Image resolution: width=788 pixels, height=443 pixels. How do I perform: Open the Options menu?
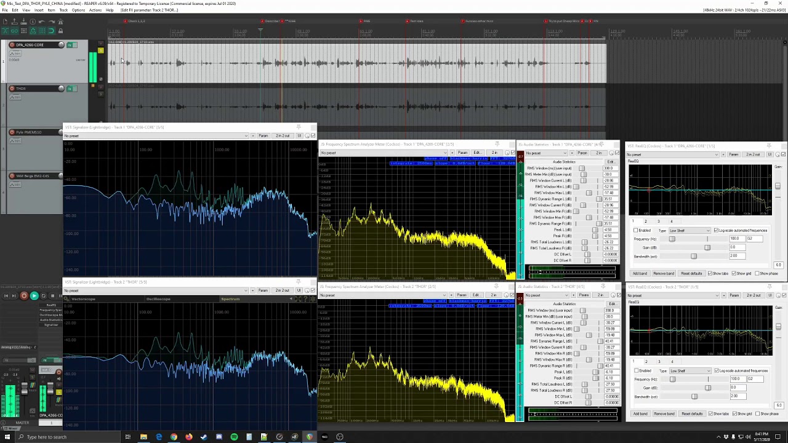pyautogui.click(x=78, y=10)
